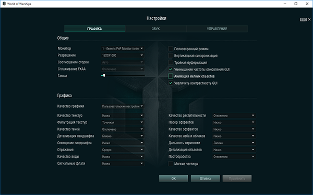Toggle Тройная буферизация checkbox
This screenshot has height=195, width=313.
pos(171,62)
